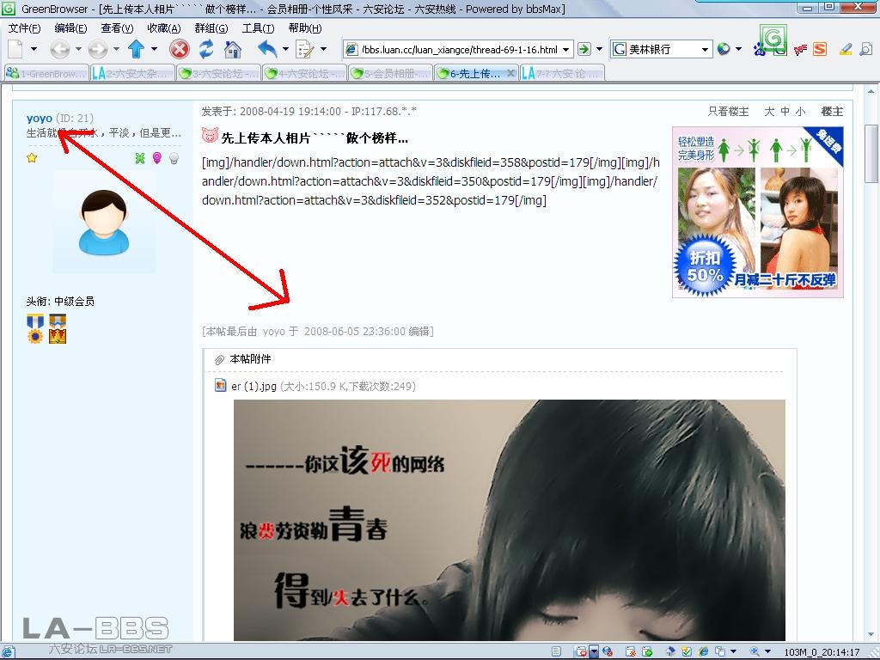Open the zoom level dropdown arrow in status bar

pyautogui.click(x=767, y=651)
